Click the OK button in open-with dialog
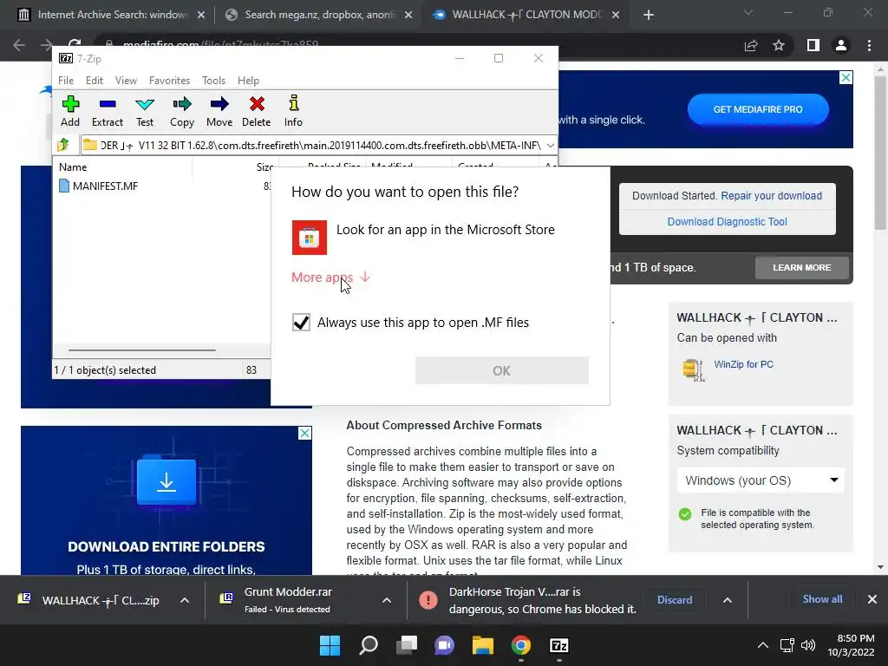 (502, 370)
